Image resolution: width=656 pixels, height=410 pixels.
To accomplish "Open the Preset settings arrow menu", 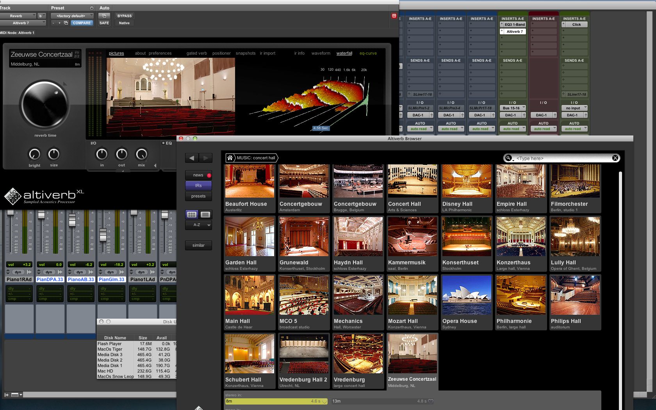I will pyautogui.click(x=92, y=8).
